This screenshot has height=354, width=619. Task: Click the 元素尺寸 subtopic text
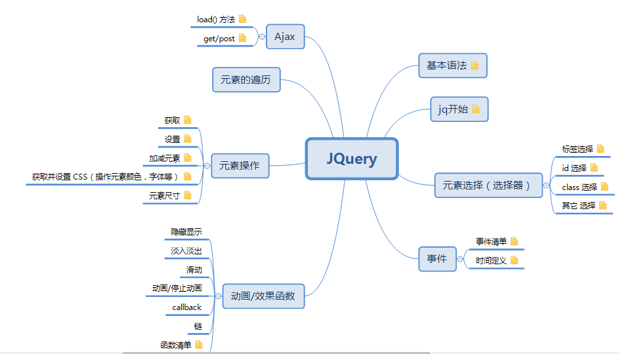pyautogui.click(x=164, y=195)
